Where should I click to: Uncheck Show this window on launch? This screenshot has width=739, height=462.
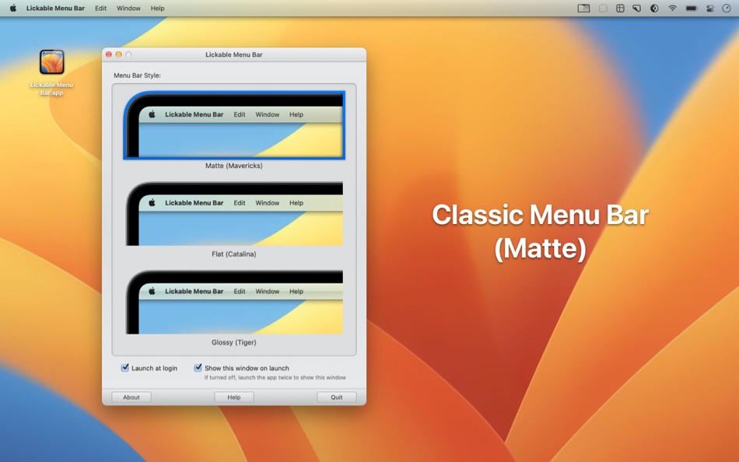pyautogui.click(x=198, y=368)
